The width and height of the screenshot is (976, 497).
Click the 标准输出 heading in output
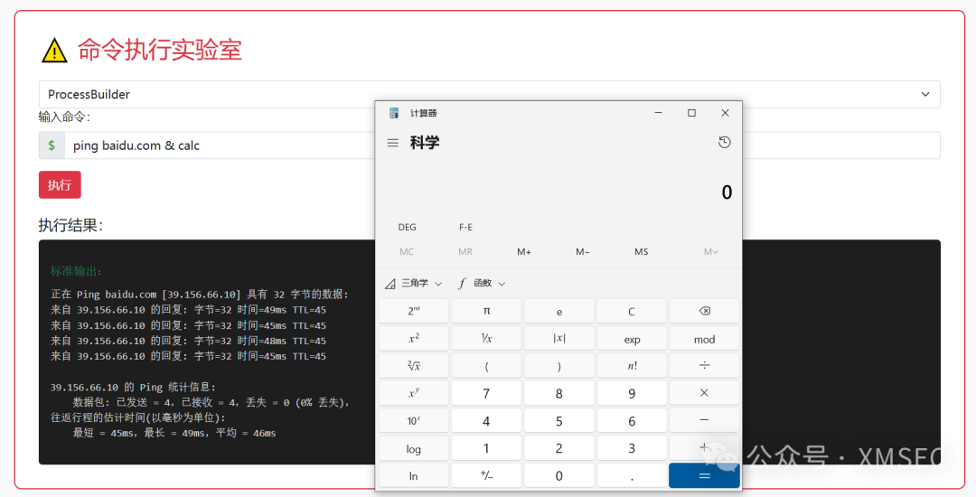point(76,271)
